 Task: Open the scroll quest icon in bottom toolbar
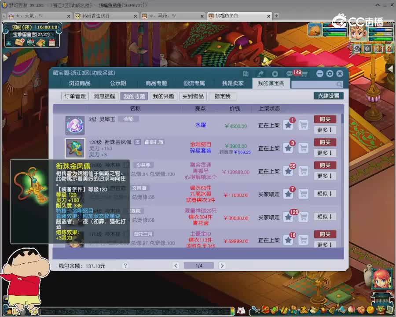[x=313, y=310]
